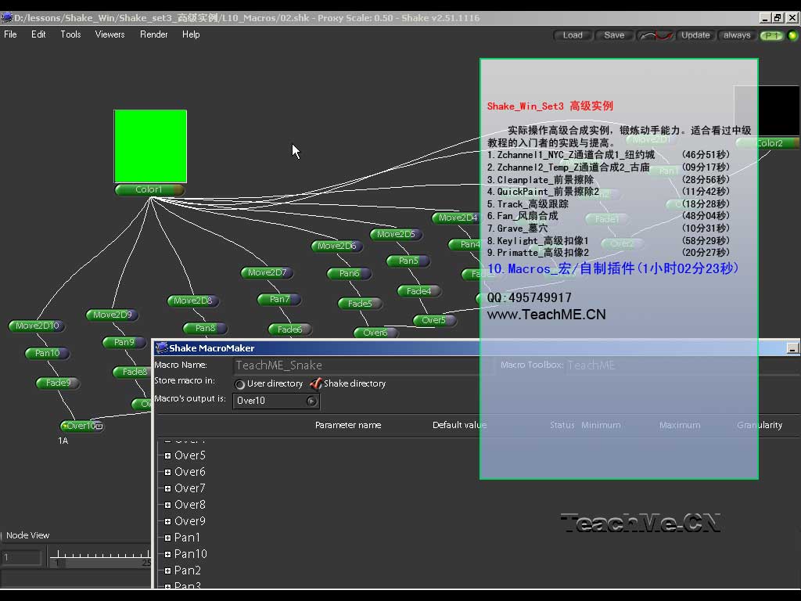Screen dimensions: 801x601
Task: Open the File menu
Action: (10, 34)
